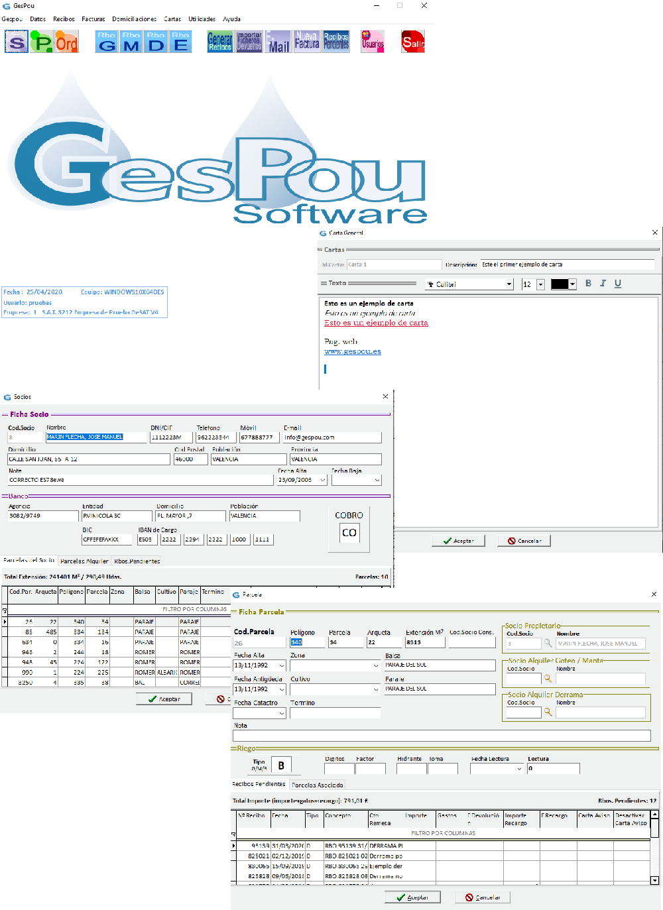Select the Recibos Pendientes tab in Parcela
This screenshot has height=910, width=663.
259,784
